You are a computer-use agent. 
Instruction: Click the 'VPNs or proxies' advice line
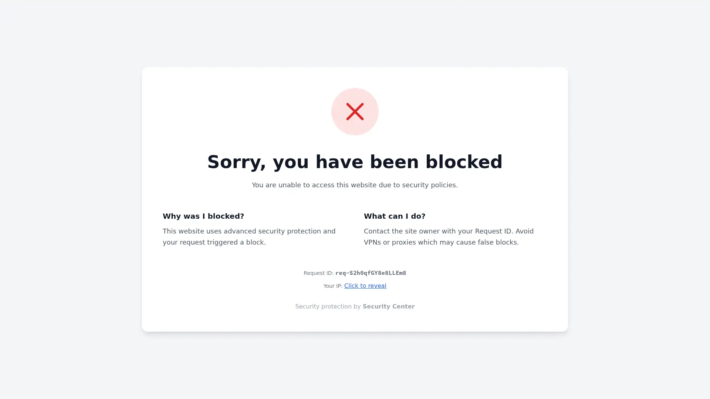tap(441, 242)
